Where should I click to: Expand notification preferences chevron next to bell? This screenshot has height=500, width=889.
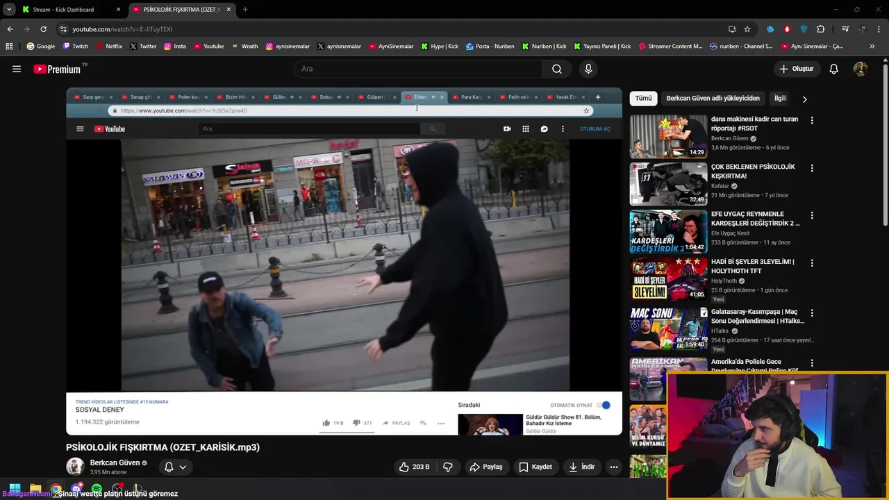pos(183,467)
